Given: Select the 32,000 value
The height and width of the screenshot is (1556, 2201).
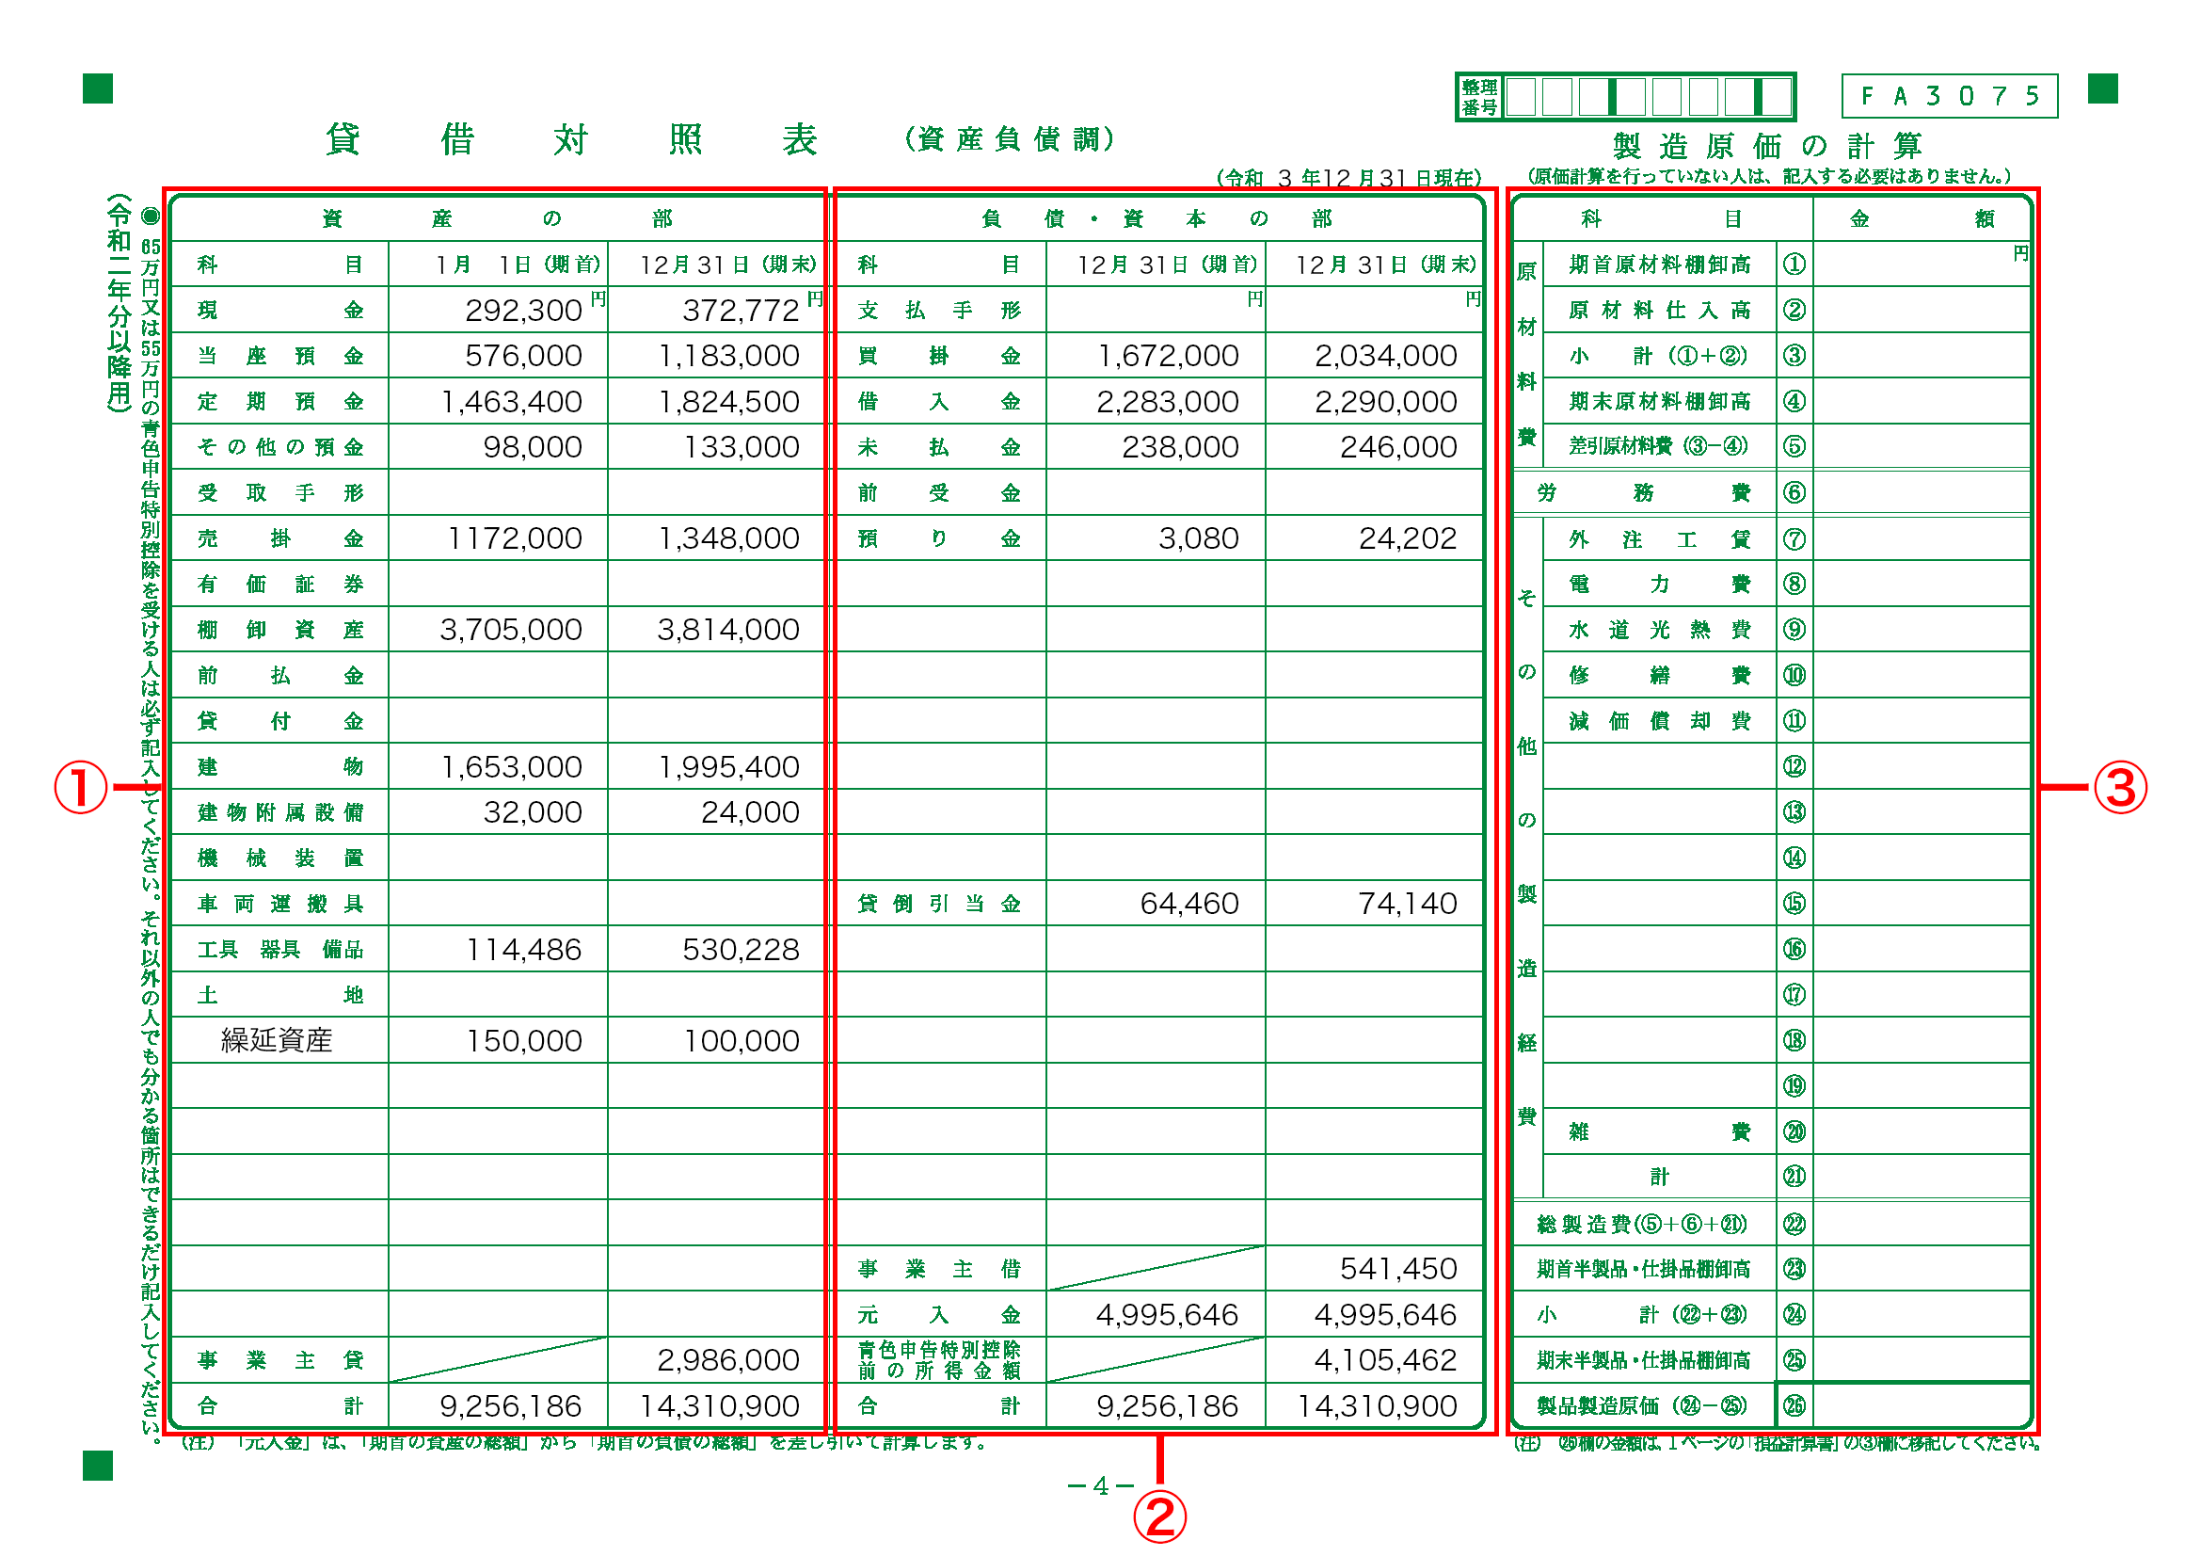Looking at the screenshot, I should coord(533,813).
